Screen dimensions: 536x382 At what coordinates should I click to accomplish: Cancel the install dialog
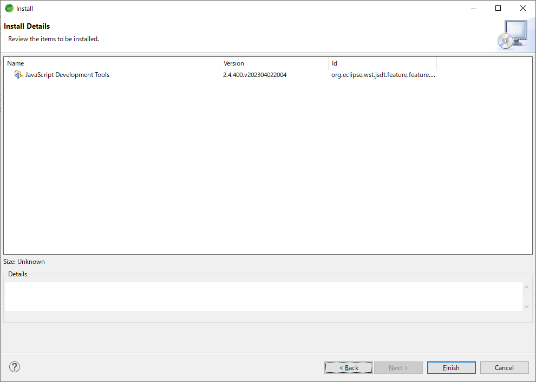[504, 367]
